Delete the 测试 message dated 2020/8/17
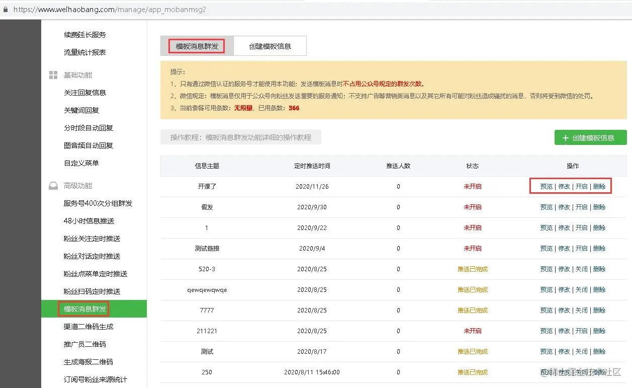 pyautogui.click(x=599, y=351)
